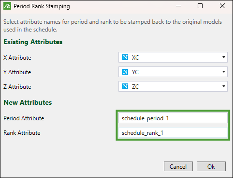Click the numeric type icon beside XC

point(125,57)
